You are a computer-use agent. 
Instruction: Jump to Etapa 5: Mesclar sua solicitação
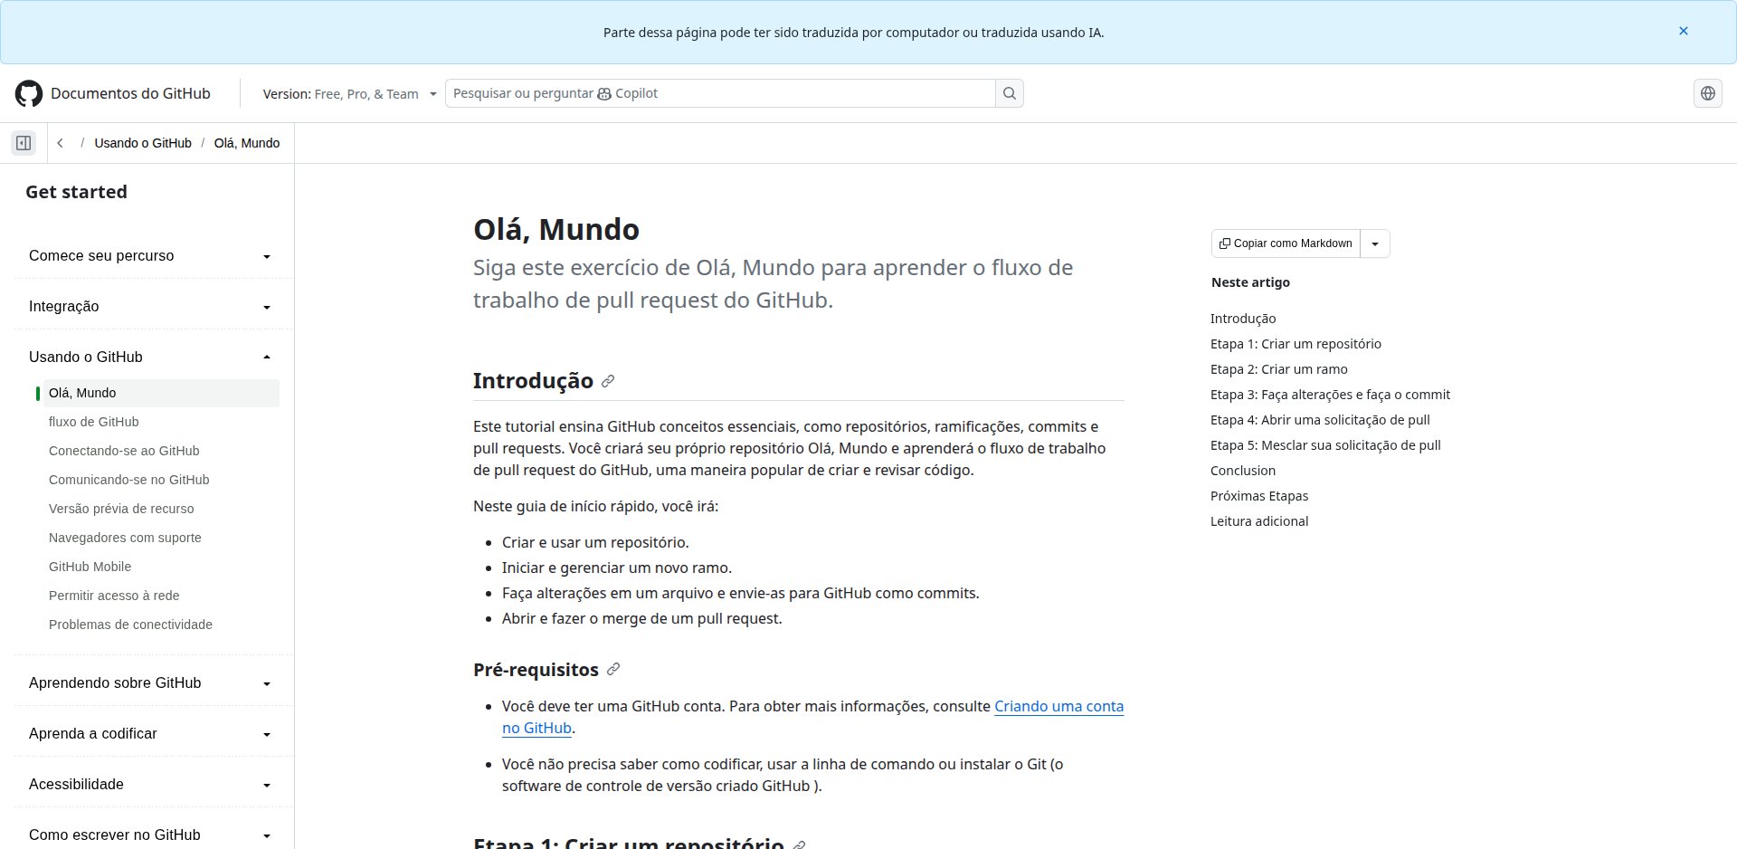1325,445
